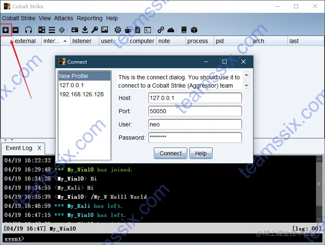Select New Profile in profile list
The height and width of the screenshot is (245, 325).
pyautogui.click(x=85, y=76)
